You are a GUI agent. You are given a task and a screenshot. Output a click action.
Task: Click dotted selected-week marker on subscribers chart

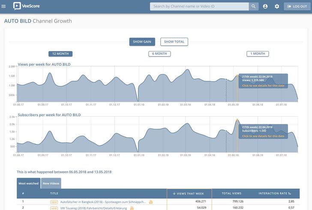tap(226, 131)
